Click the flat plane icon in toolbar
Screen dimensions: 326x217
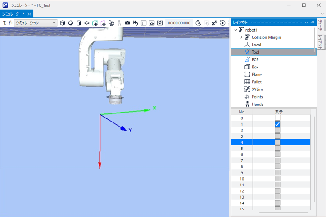click(x=87, y=23)
